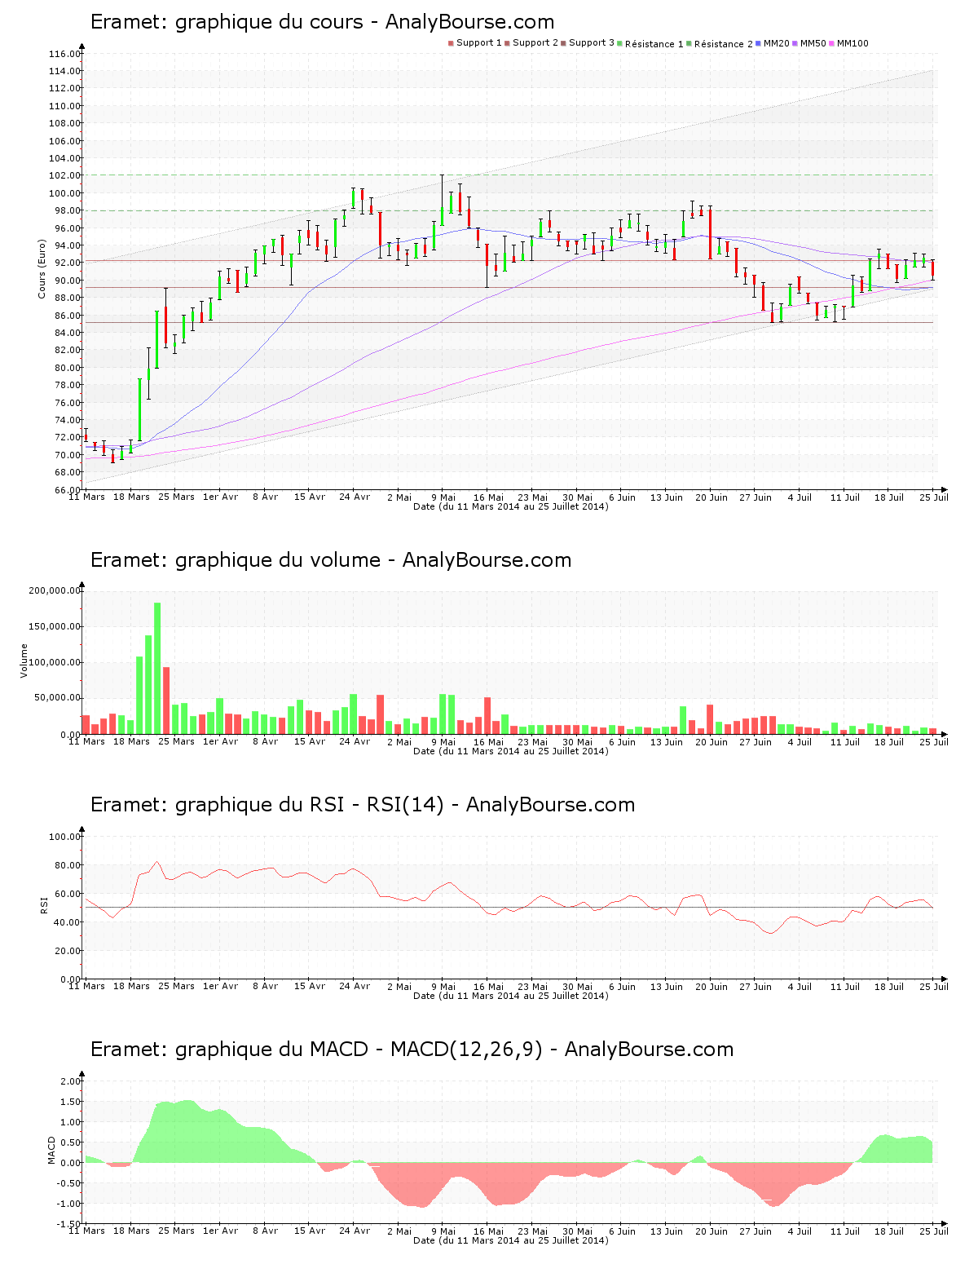Viewport: 978px width, 1264px height.
Task: Click the date range caption under MACD chart
Action: click(510, 1240)
